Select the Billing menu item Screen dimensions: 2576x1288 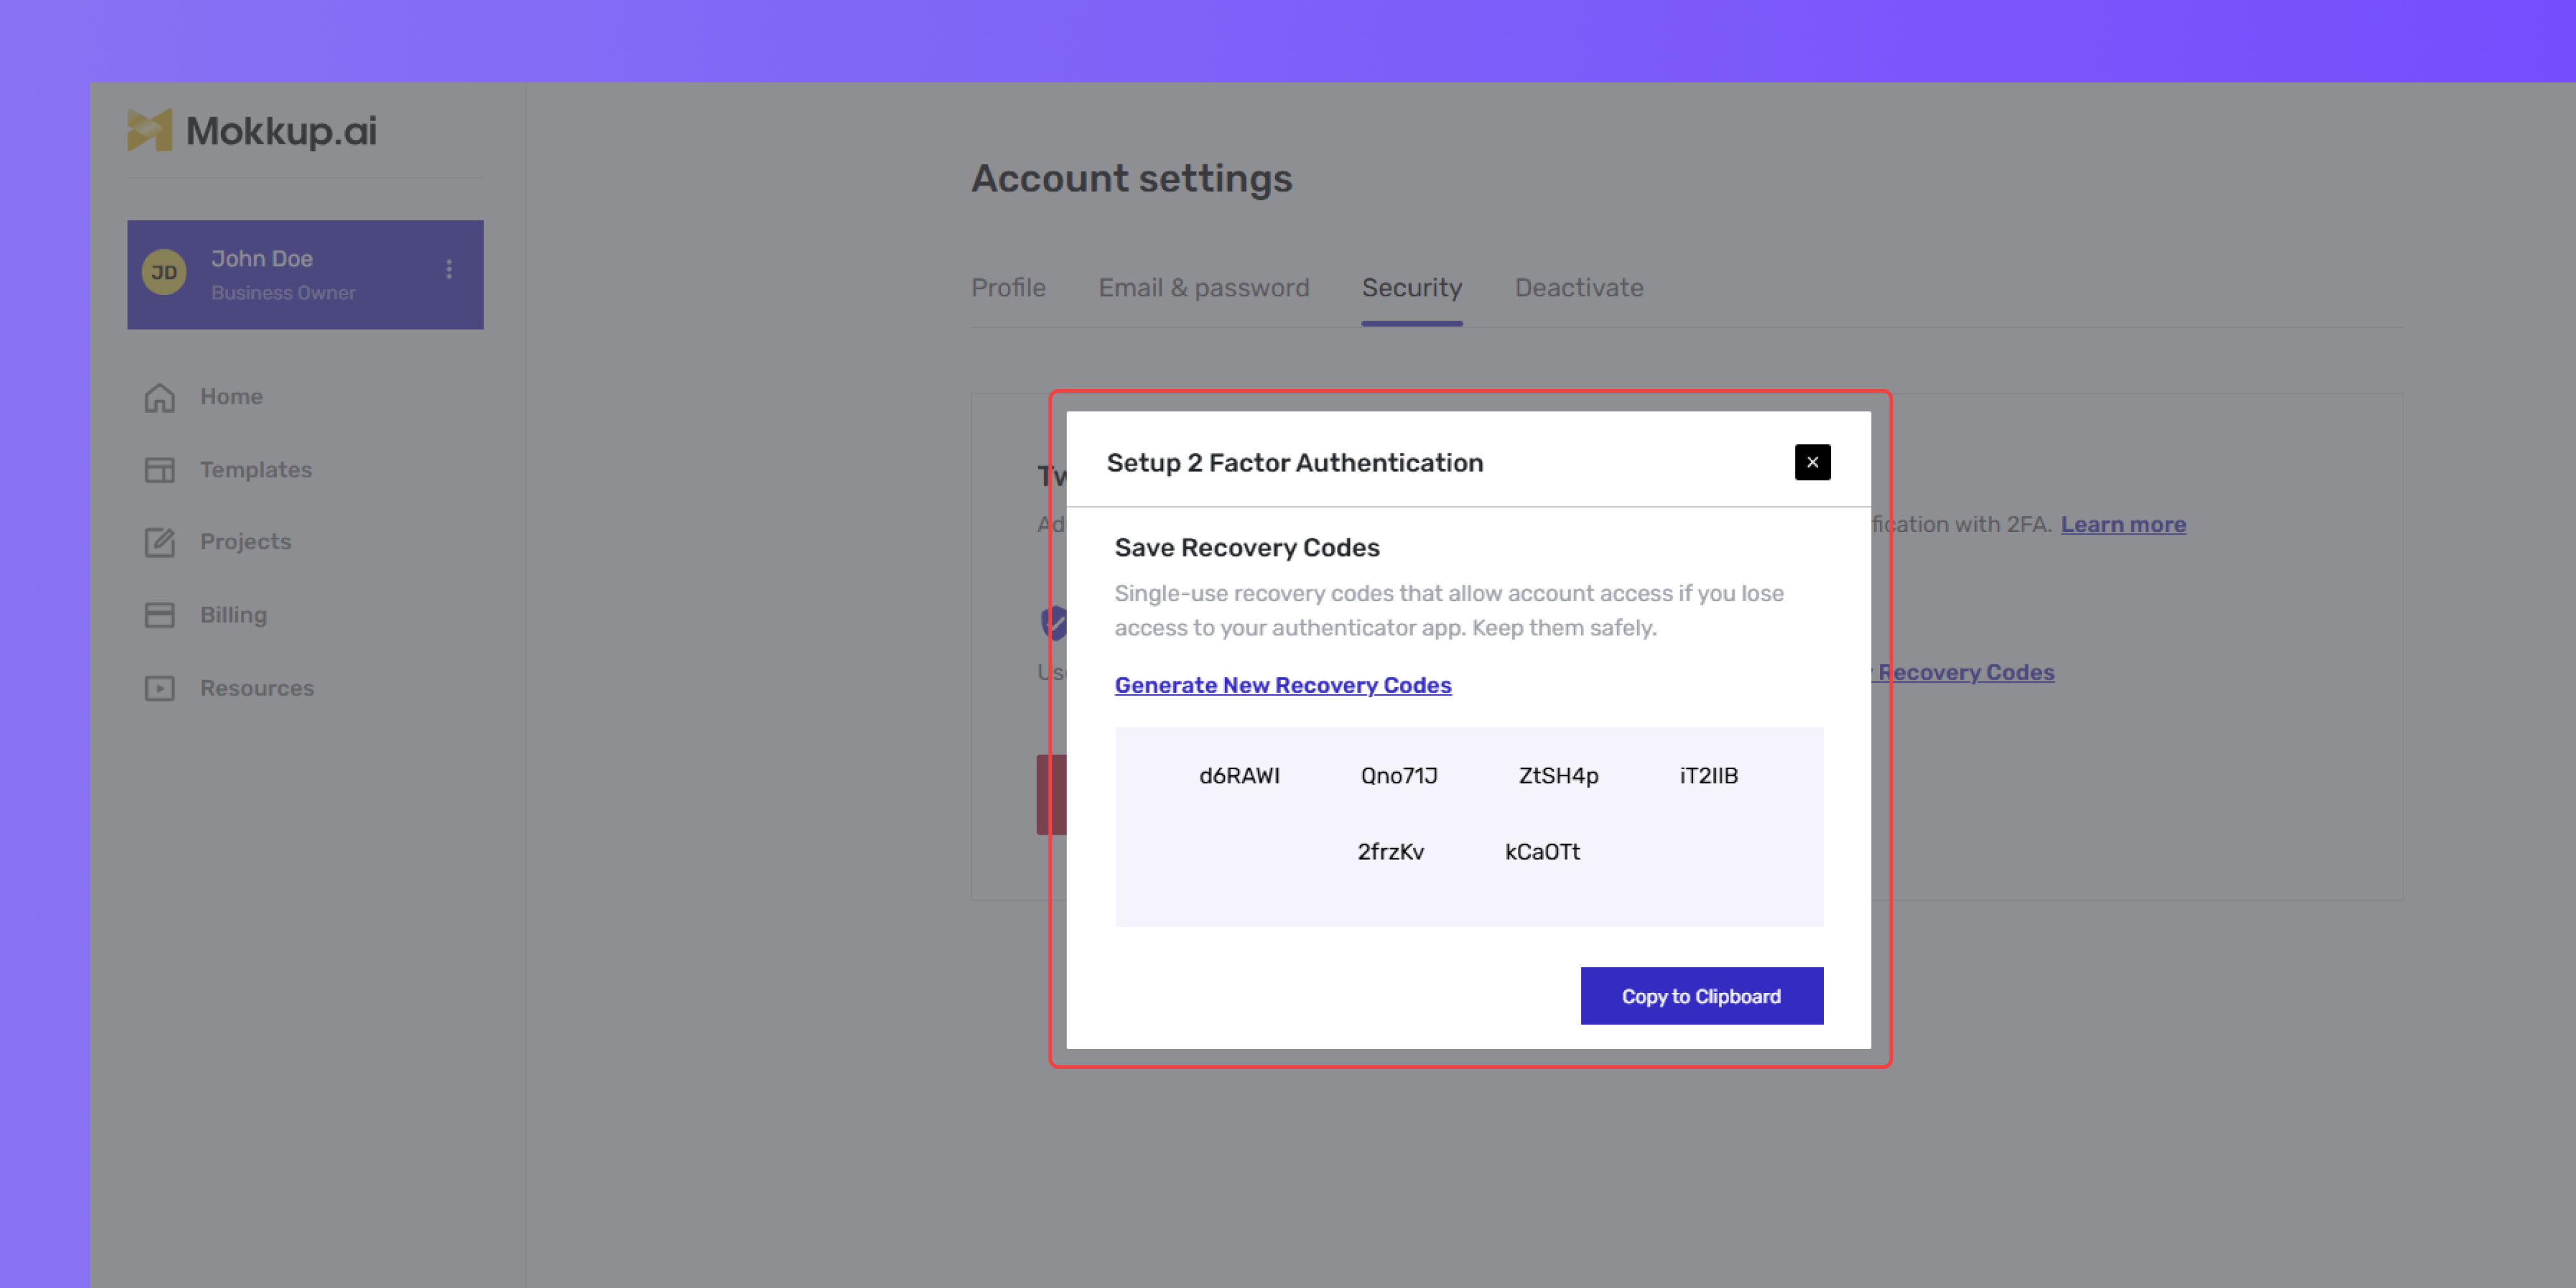233,615
